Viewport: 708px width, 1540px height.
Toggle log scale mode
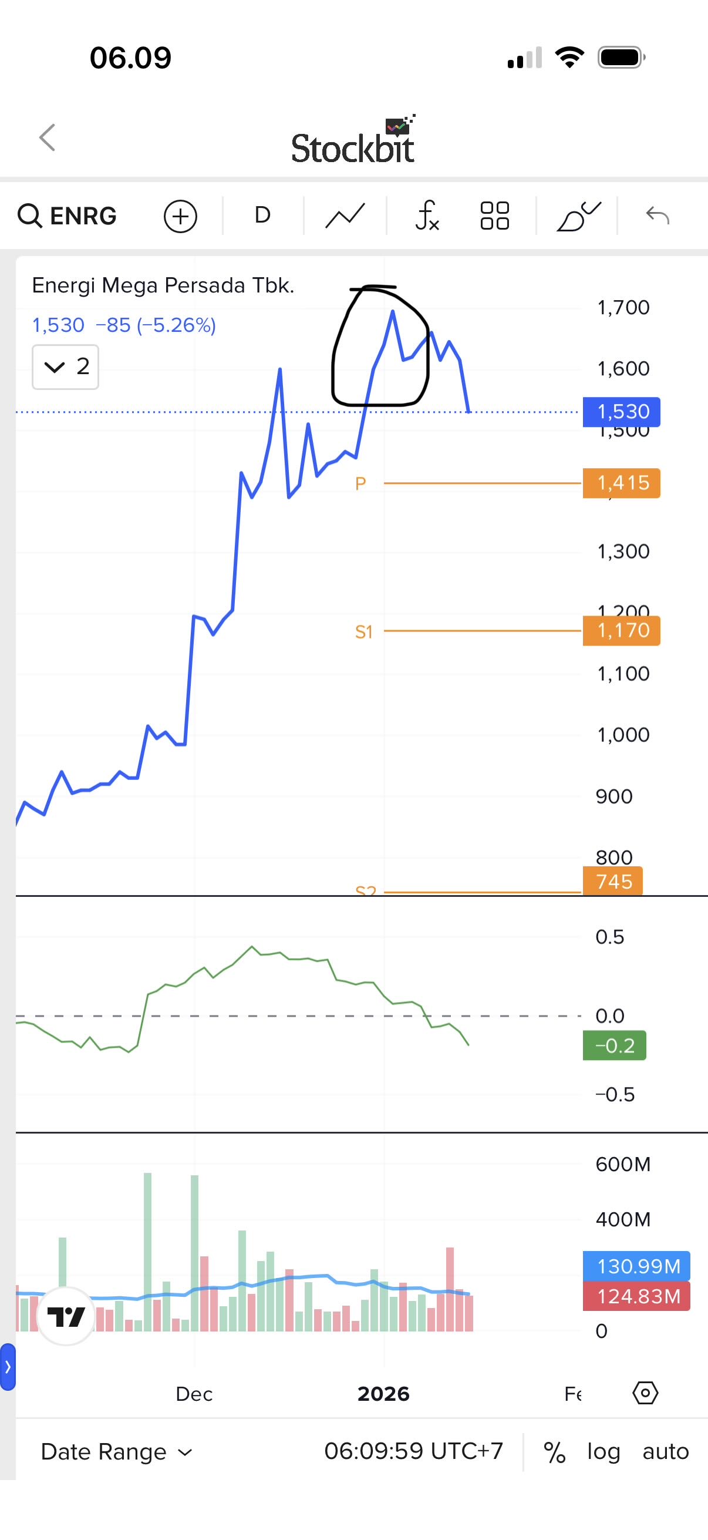[x=604, y=1452]
